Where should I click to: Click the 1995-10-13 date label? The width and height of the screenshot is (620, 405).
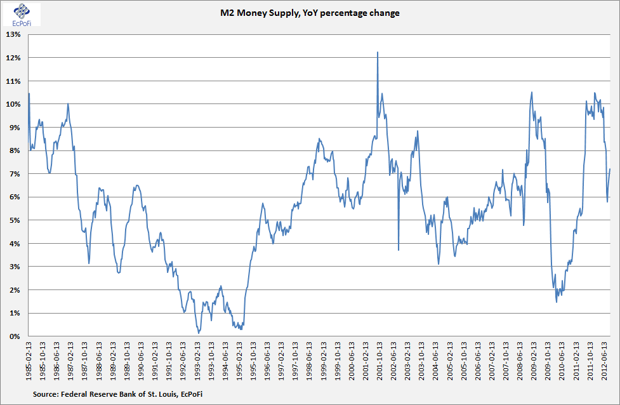253,361
